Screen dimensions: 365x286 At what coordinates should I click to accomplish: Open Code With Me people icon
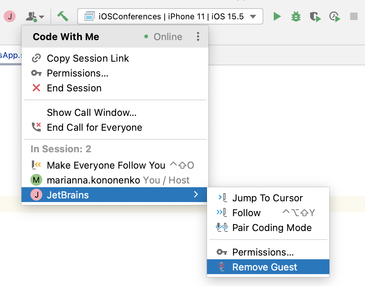click(35, 17)
